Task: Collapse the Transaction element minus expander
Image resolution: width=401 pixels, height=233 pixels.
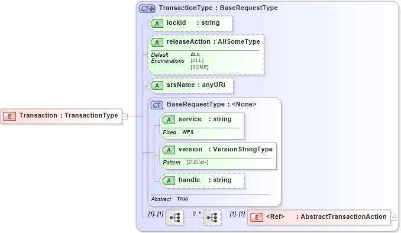Action: point(125,117)
